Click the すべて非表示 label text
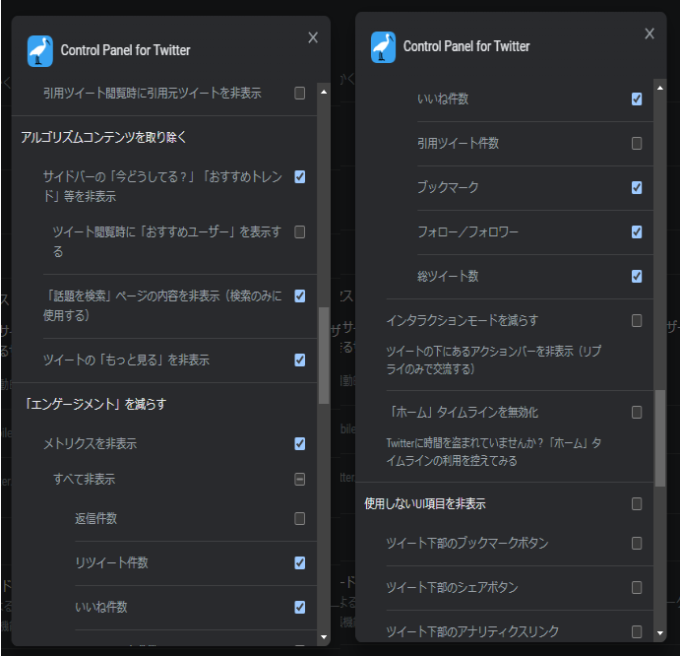This screenshot has height=656, width=680. click(x=84, y=480)
